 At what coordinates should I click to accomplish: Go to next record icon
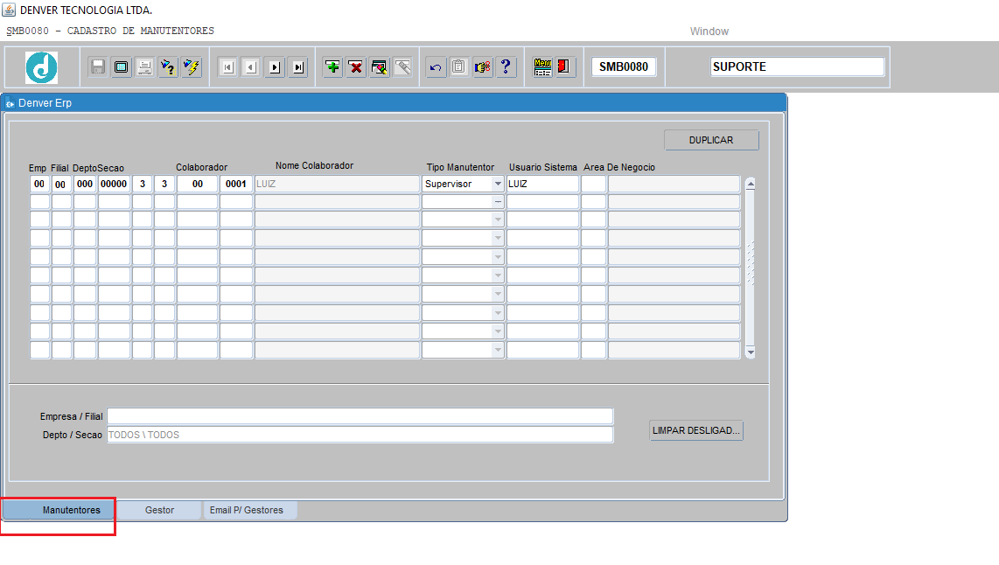275,66
